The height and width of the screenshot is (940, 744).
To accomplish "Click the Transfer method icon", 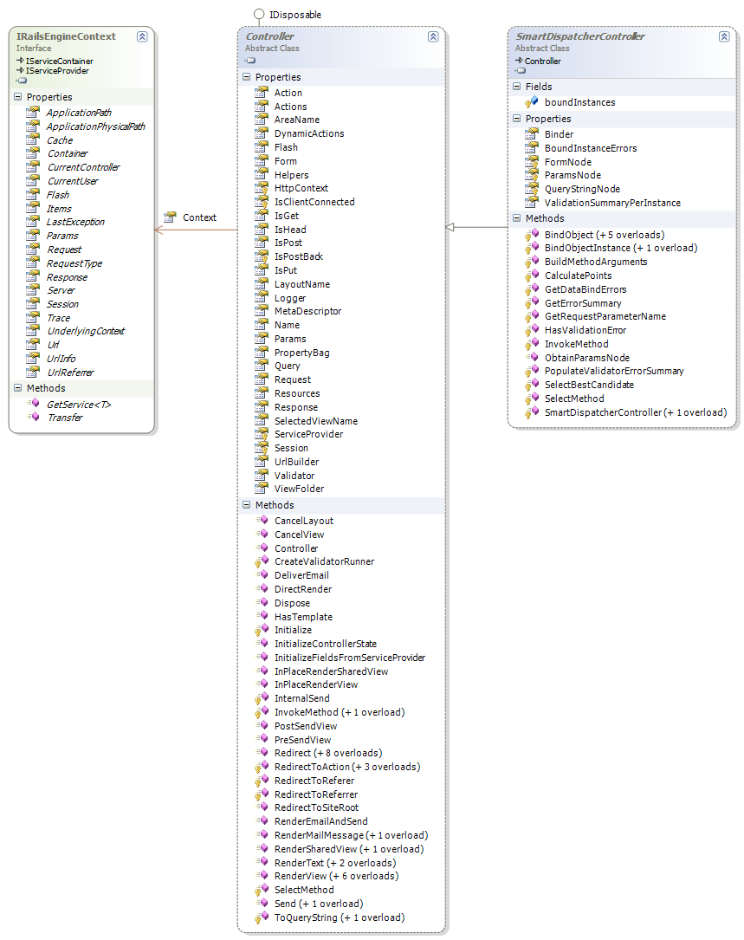I will pos(34,417).
